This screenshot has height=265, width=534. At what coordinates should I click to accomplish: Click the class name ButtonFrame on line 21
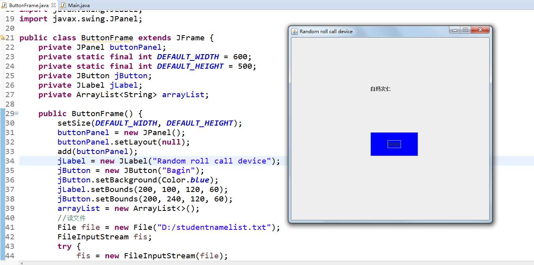coord(107,38)
